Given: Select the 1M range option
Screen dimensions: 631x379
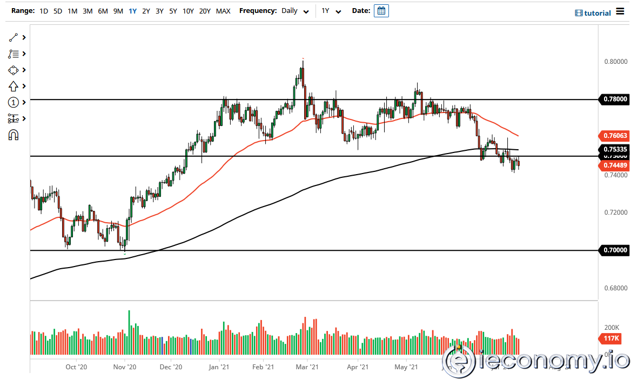Looking at the screenshot, I should tap(72, 11).
